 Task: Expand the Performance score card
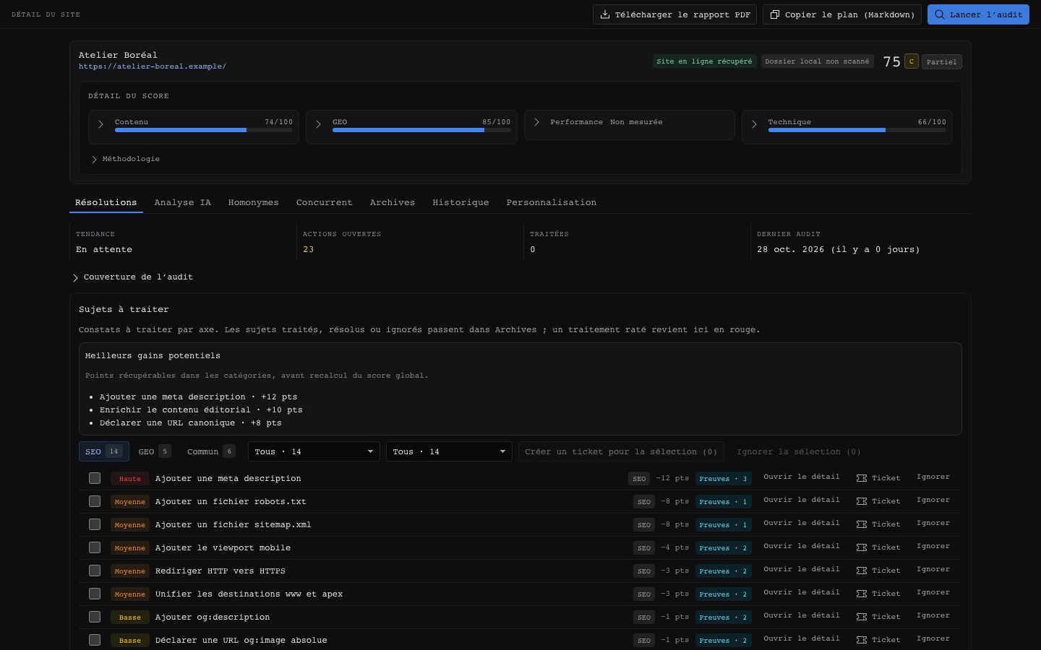536,122
